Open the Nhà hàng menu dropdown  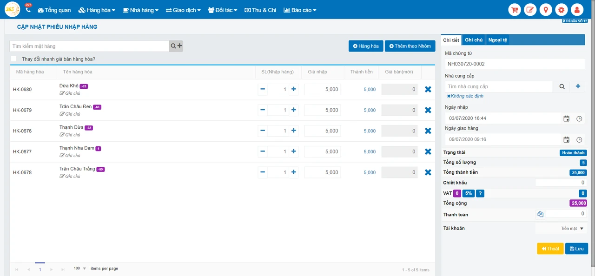(x=141, y=10)
